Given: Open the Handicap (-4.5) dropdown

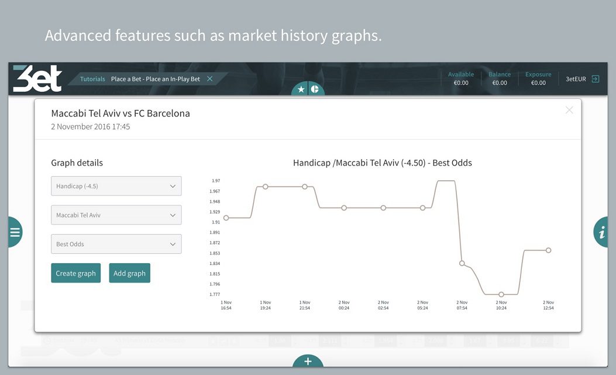Looking at the screenshot, I should click(116, 186).
